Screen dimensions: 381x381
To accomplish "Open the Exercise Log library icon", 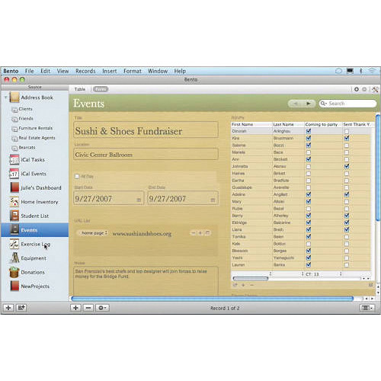I will 14,244.
